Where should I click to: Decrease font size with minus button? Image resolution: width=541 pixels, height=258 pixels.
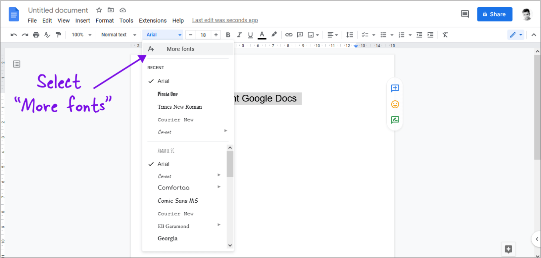191,35
